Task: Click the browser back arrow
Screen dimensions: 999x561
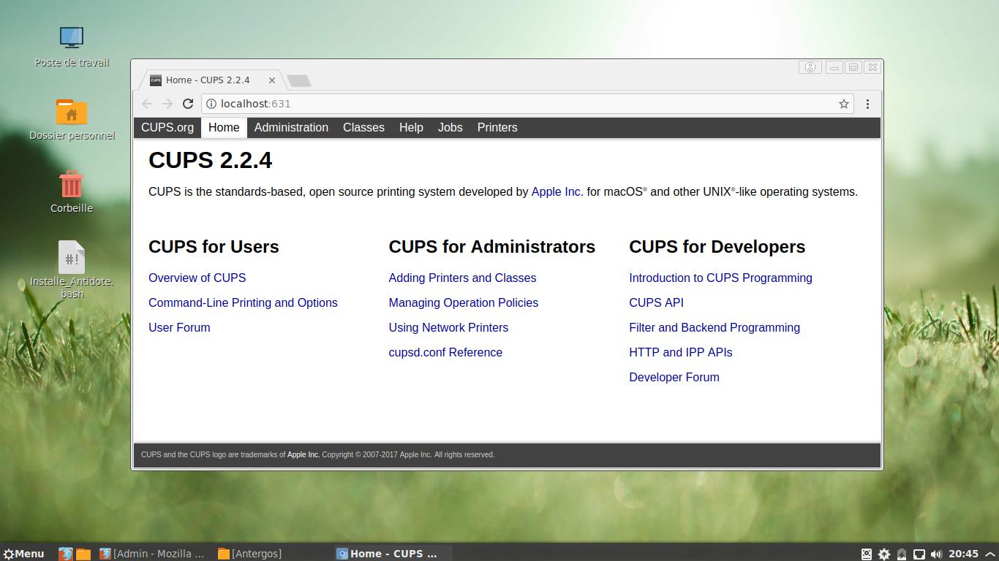Action: click(147, 104)
